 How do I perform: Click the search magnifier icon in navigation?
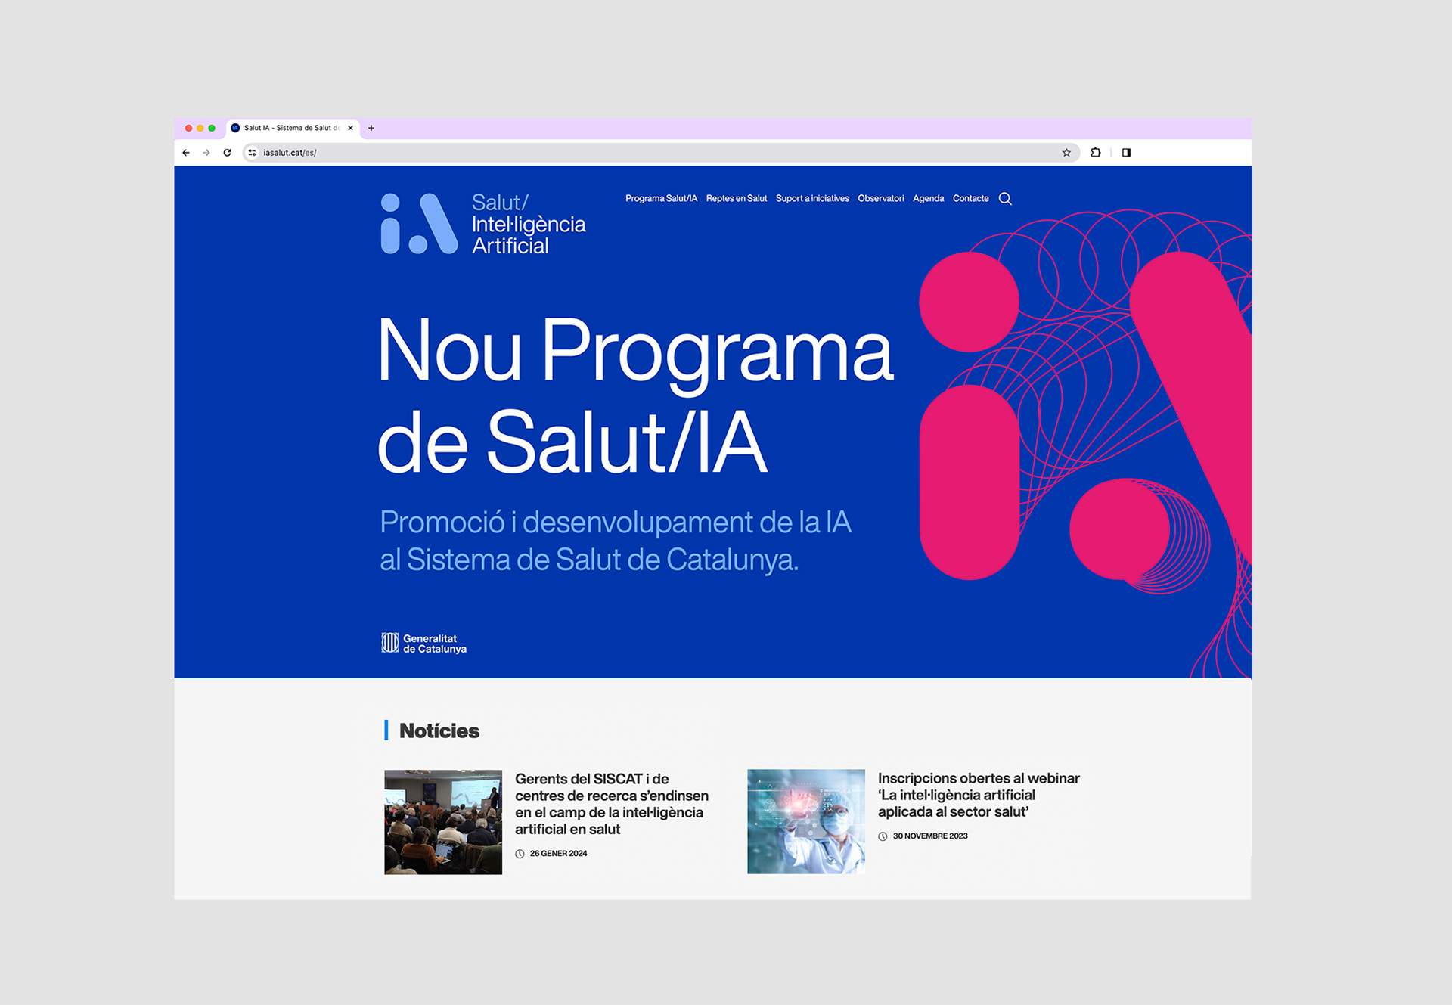[x=1005, y=199]
